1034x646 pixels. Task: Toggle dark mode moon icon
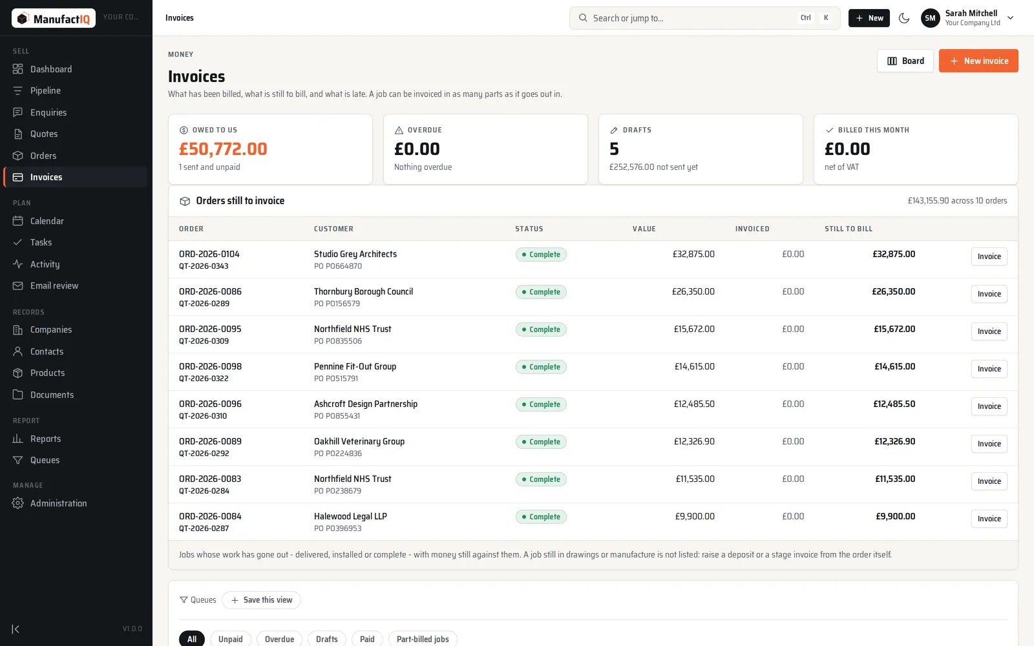[x=904, y=18]
